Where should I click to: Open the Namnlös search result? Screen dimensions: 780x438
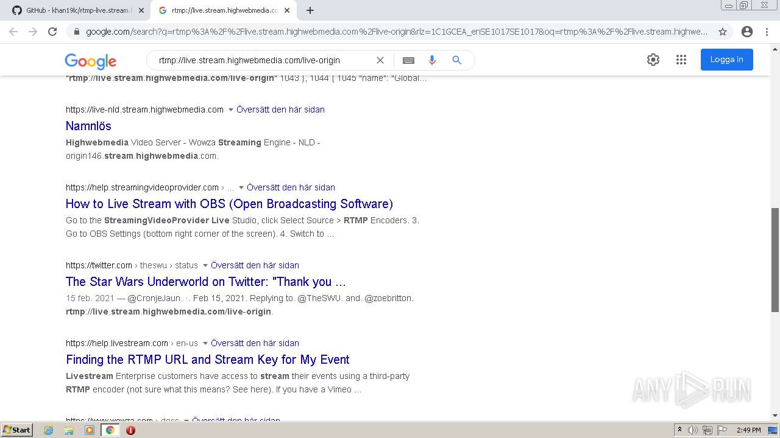click(88, 126)
